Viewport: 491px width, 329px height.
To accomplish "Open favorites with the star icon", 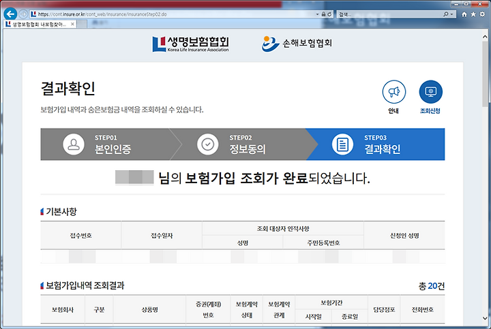I will 473,14.
